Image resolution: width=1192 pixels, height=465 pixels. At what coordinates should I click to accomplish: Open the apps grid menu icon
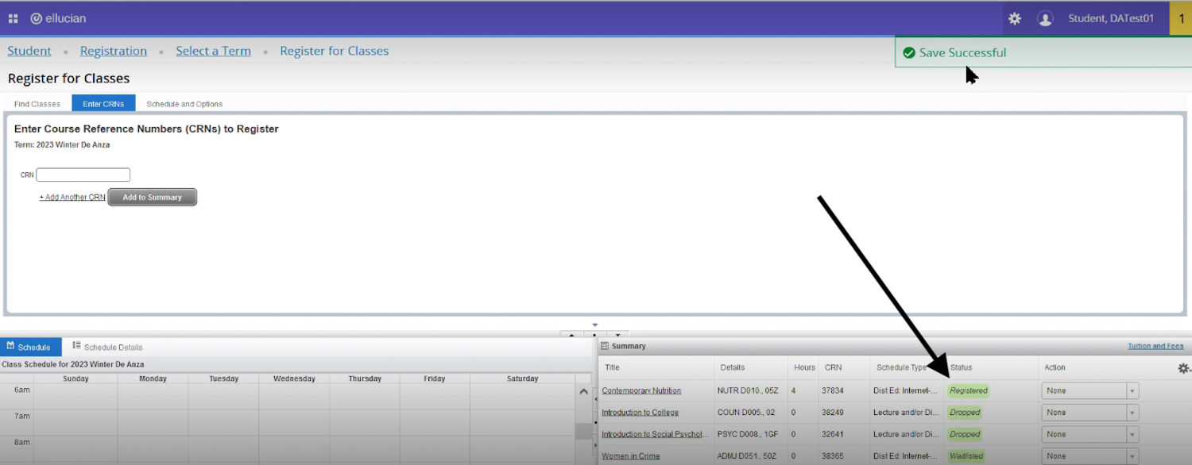click(13, 18)
